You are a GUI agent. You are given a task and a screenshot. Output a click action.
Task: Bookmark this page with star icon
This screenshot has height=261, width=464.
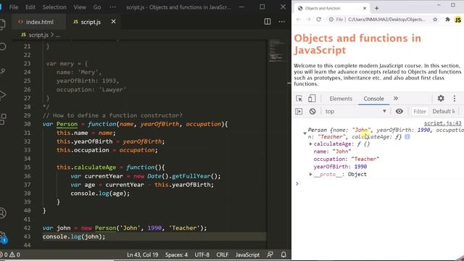click(435, 20)
